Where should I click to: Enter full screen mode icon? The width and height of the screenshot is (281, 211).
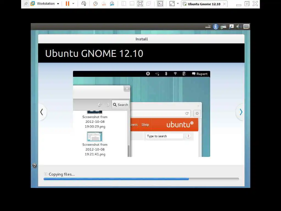140,4
